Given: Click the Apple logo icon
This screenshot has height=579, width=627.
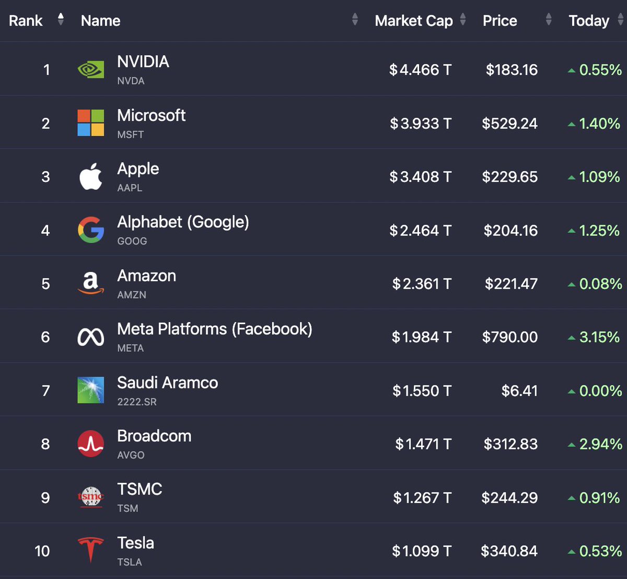Looking at the screenshot, I should pos(91,176).
